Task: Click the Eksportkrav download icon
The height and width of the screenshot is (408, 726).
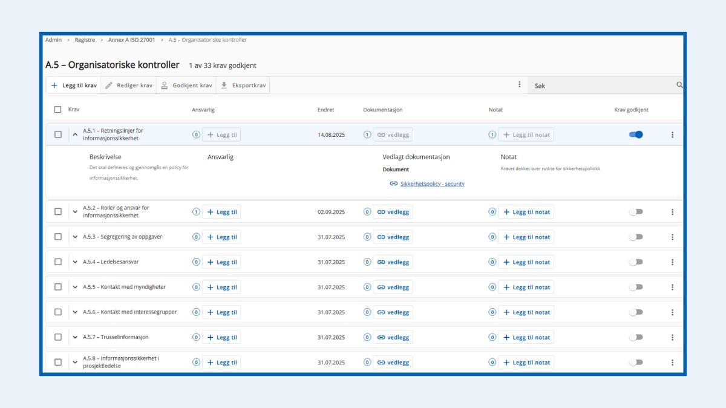Action: point(224,85)
